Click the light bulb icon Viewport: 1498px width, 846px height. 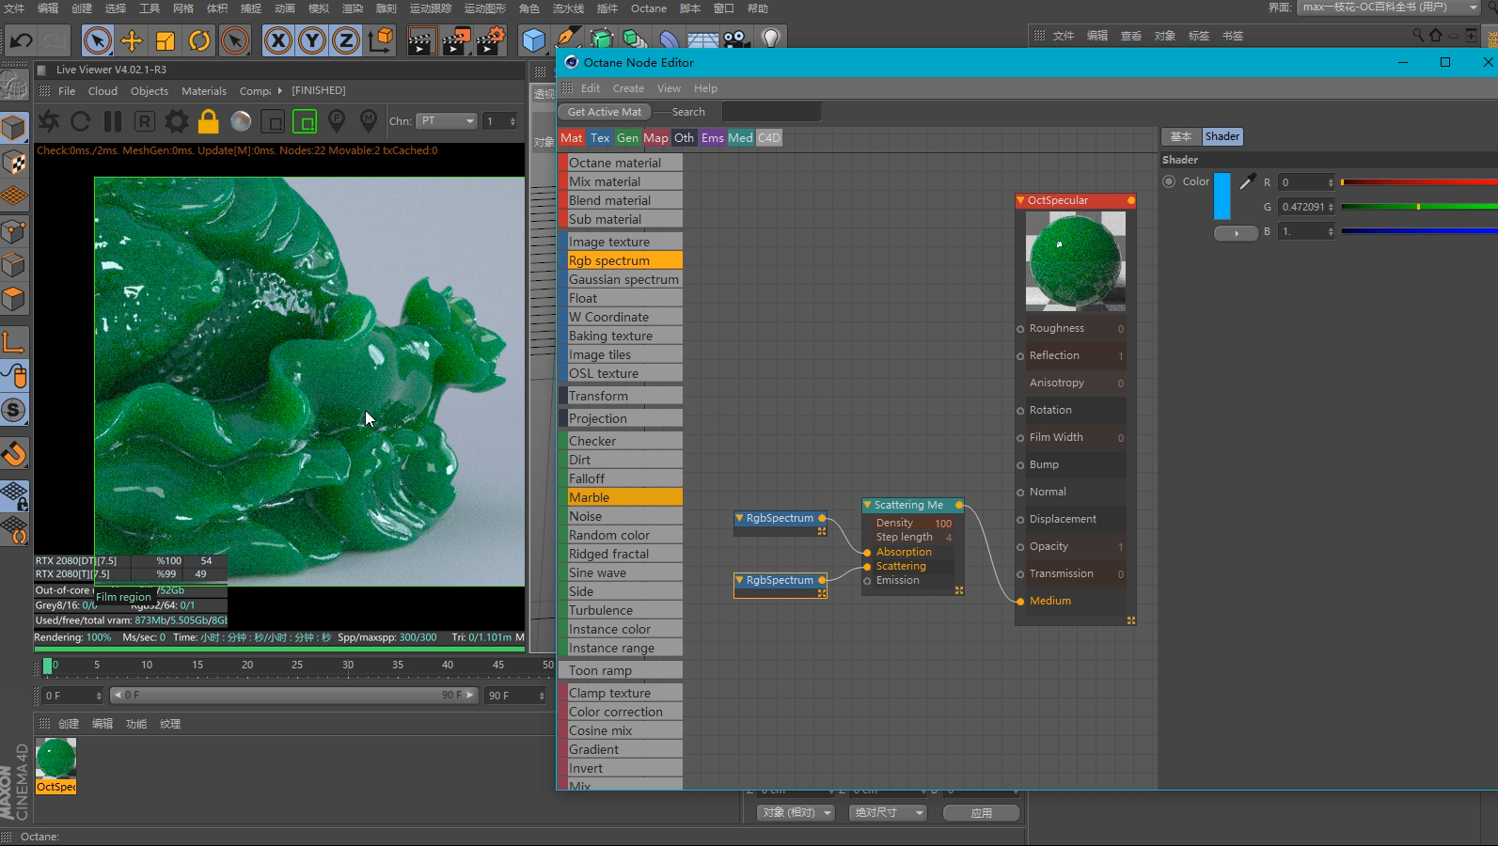pos(771,39)
